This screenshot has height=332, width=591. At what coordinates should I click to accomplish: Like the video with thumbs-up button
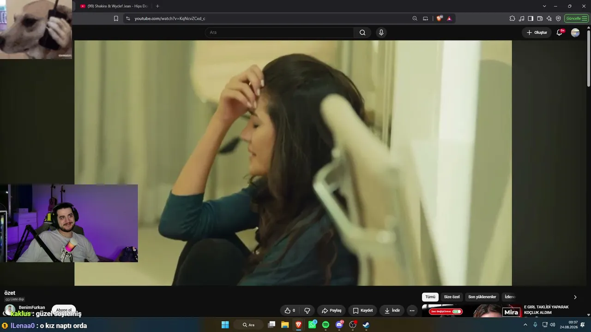point(290,310)
